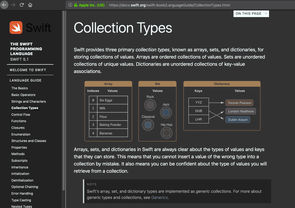Click the browser forward arrow
The height and width of the screenshot is (208, 295).
point(13,5)
